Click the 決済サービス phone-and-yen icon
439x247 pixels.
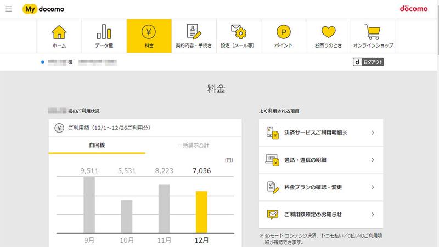[x=272, y=133]
